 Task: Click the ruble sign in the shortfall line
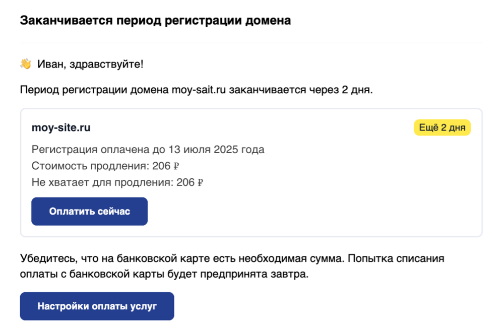tap(200, 183)
